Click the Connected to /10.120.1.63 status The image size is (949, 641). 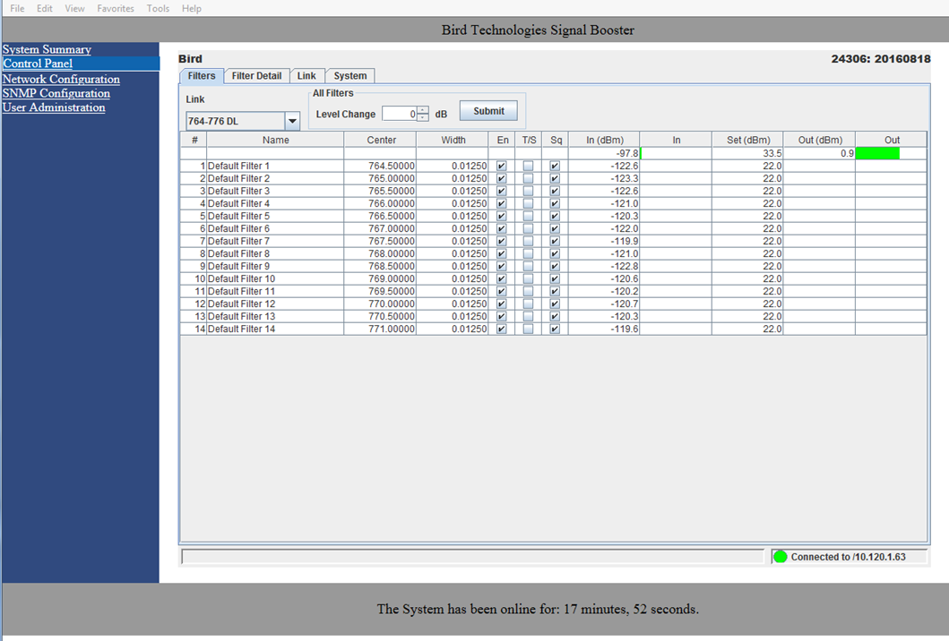click(848, 557)
